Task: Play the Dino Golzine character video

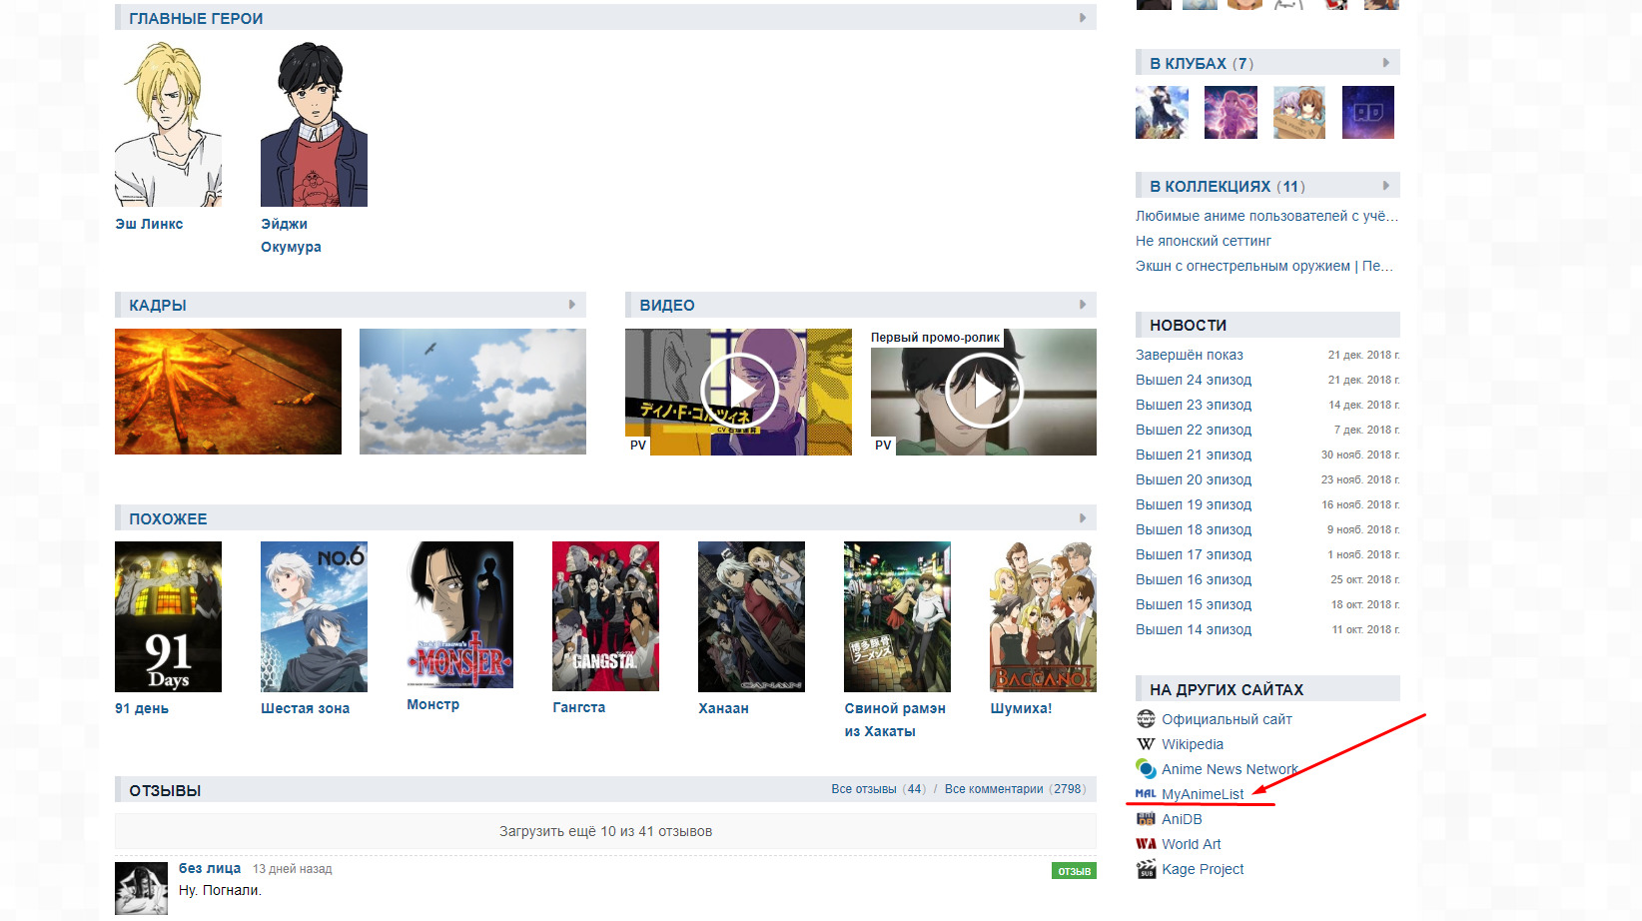Action: [x=738, y=392]
